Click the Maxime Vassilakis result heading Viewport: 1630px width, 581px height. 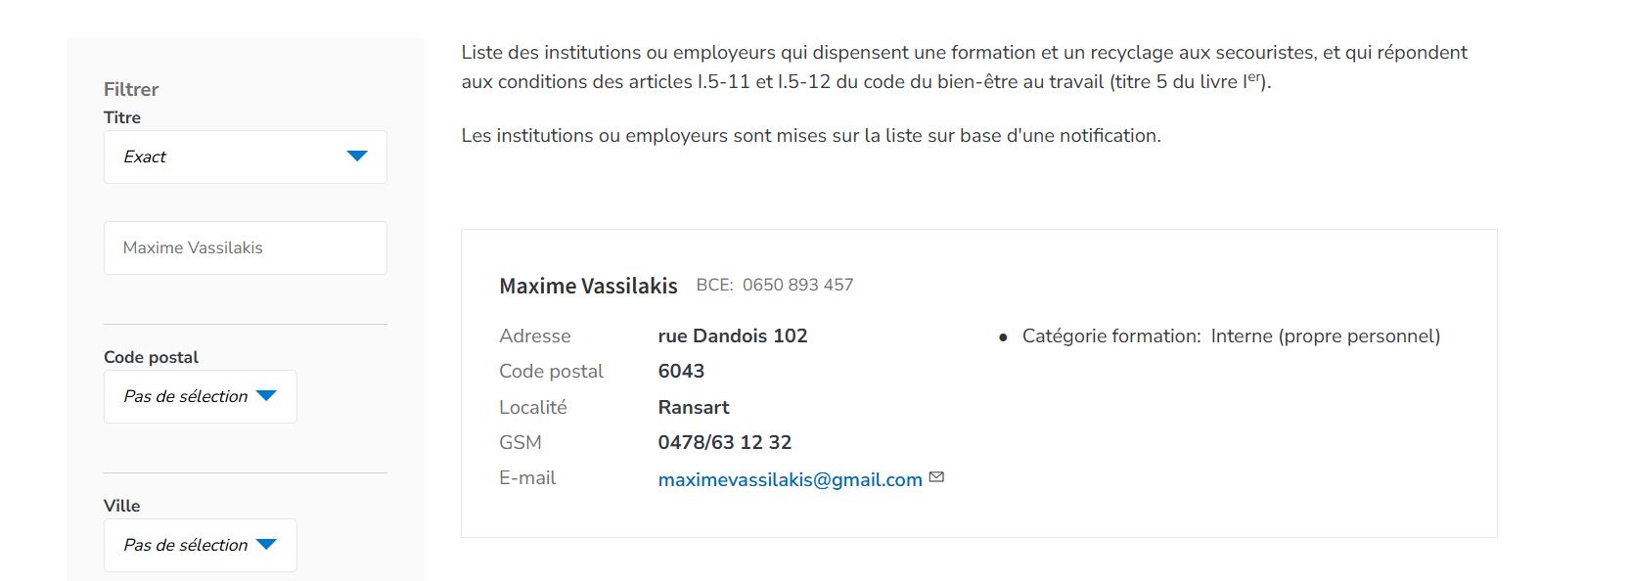[588, 286]
